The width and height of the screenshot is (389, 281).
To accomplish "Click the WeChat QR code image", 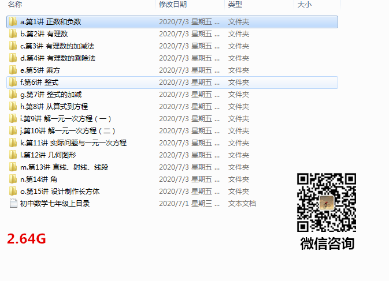I will pyautogui.click(x=327, y=203).
